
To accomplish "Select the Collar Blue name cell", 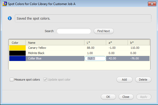I will (55, 58).
